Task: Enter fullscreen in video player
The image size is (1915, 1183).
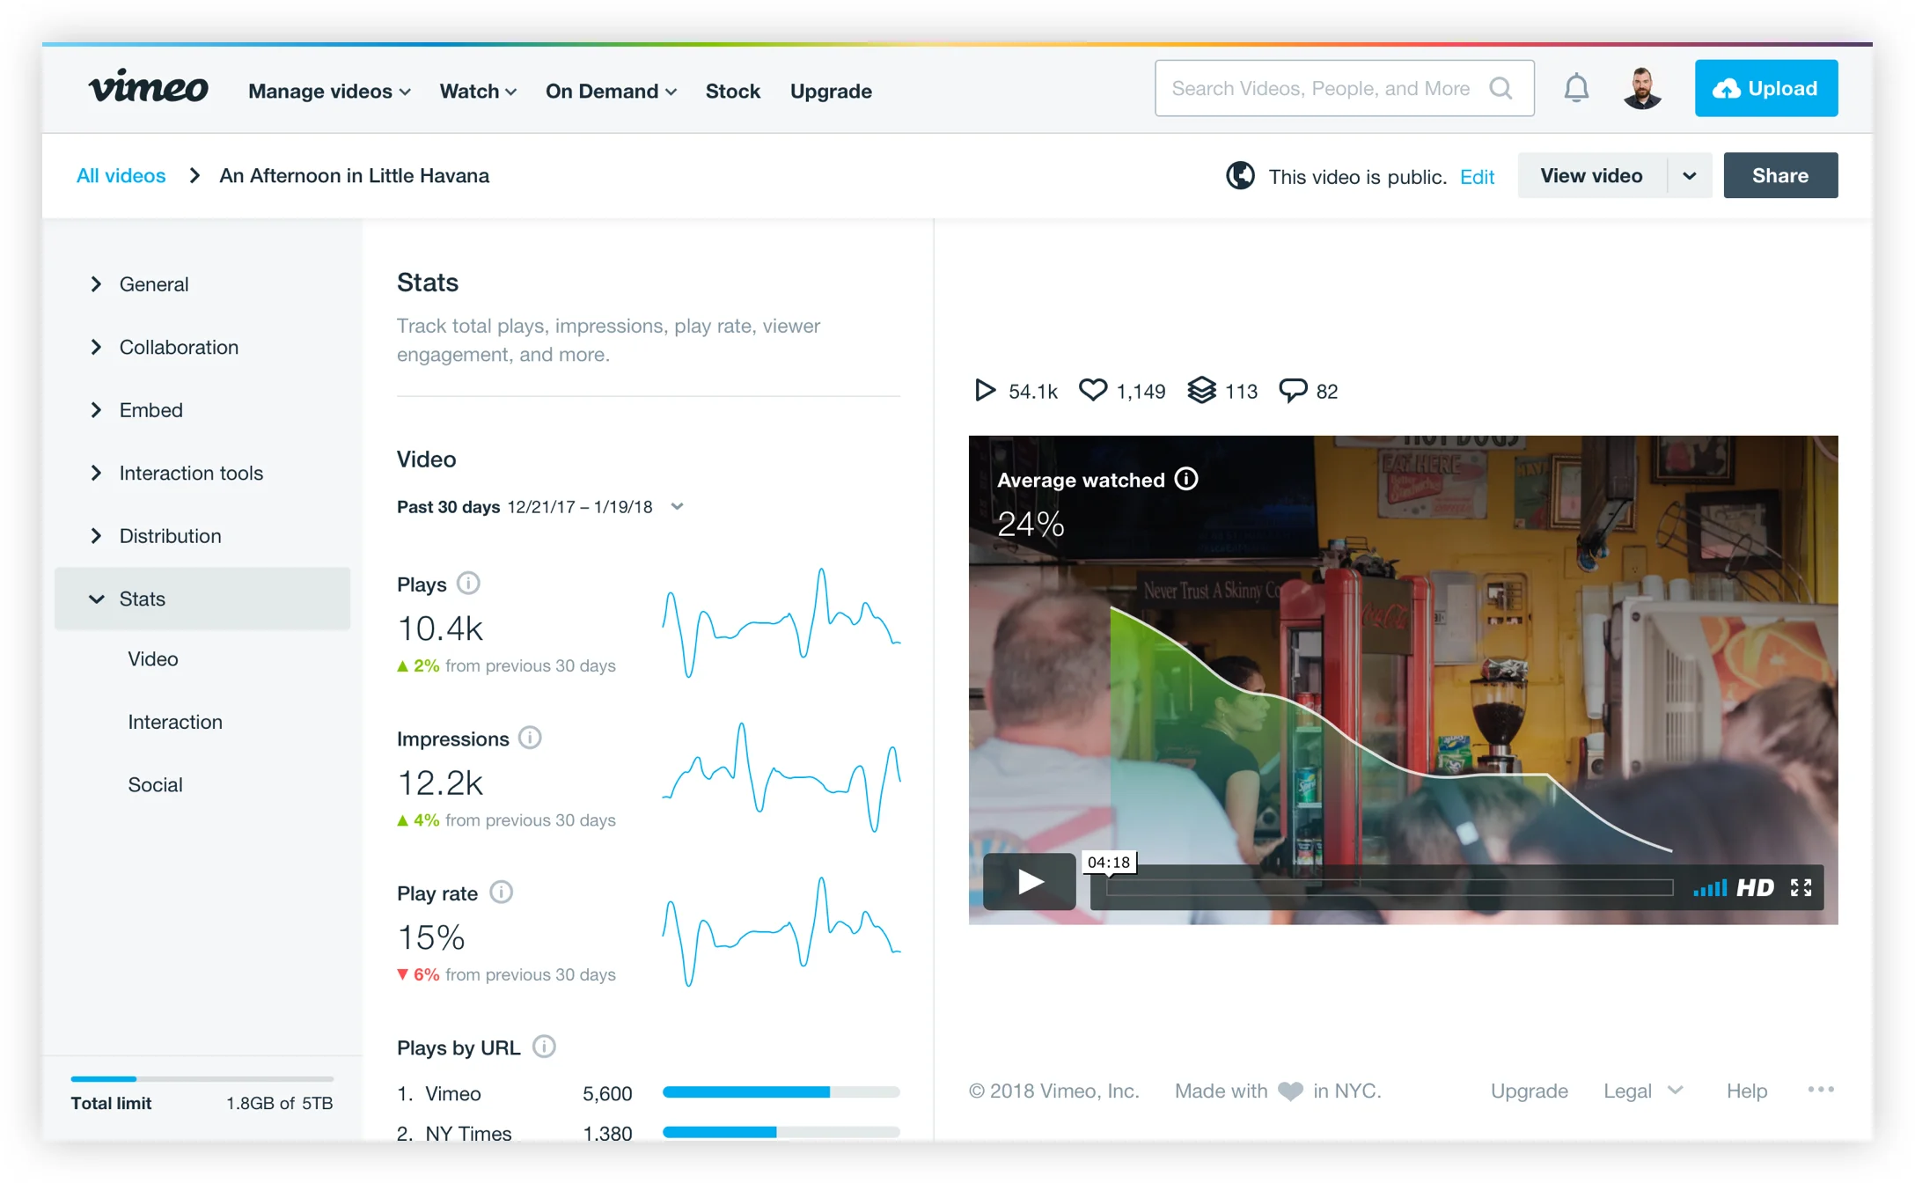Action: click(1801, 887)
